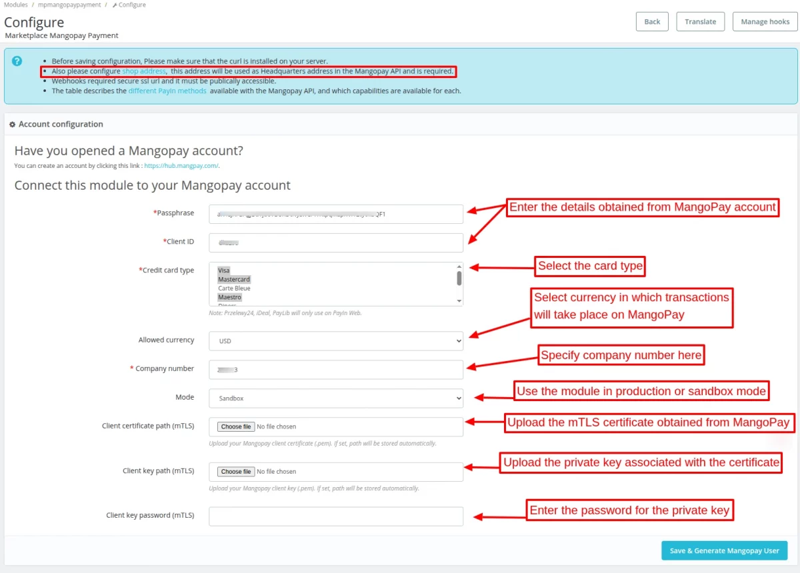
Task: Click the Configure wrench breadcrumb icon
Action: (114, 5)
